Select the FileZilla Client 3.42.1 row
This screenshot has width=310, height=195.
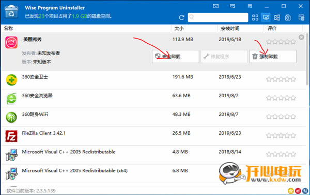coord(153,136)
